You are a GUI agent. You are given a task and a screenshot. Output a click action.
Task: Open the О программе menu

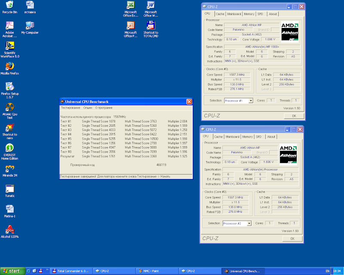tap(104, 108)
